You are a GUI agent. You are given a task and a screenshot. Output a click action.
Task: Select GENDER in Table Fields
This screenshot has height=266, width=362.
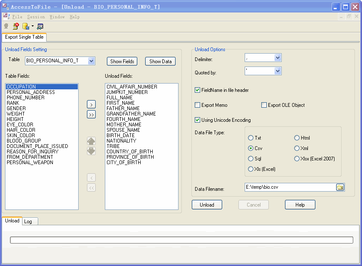[42, 108]
